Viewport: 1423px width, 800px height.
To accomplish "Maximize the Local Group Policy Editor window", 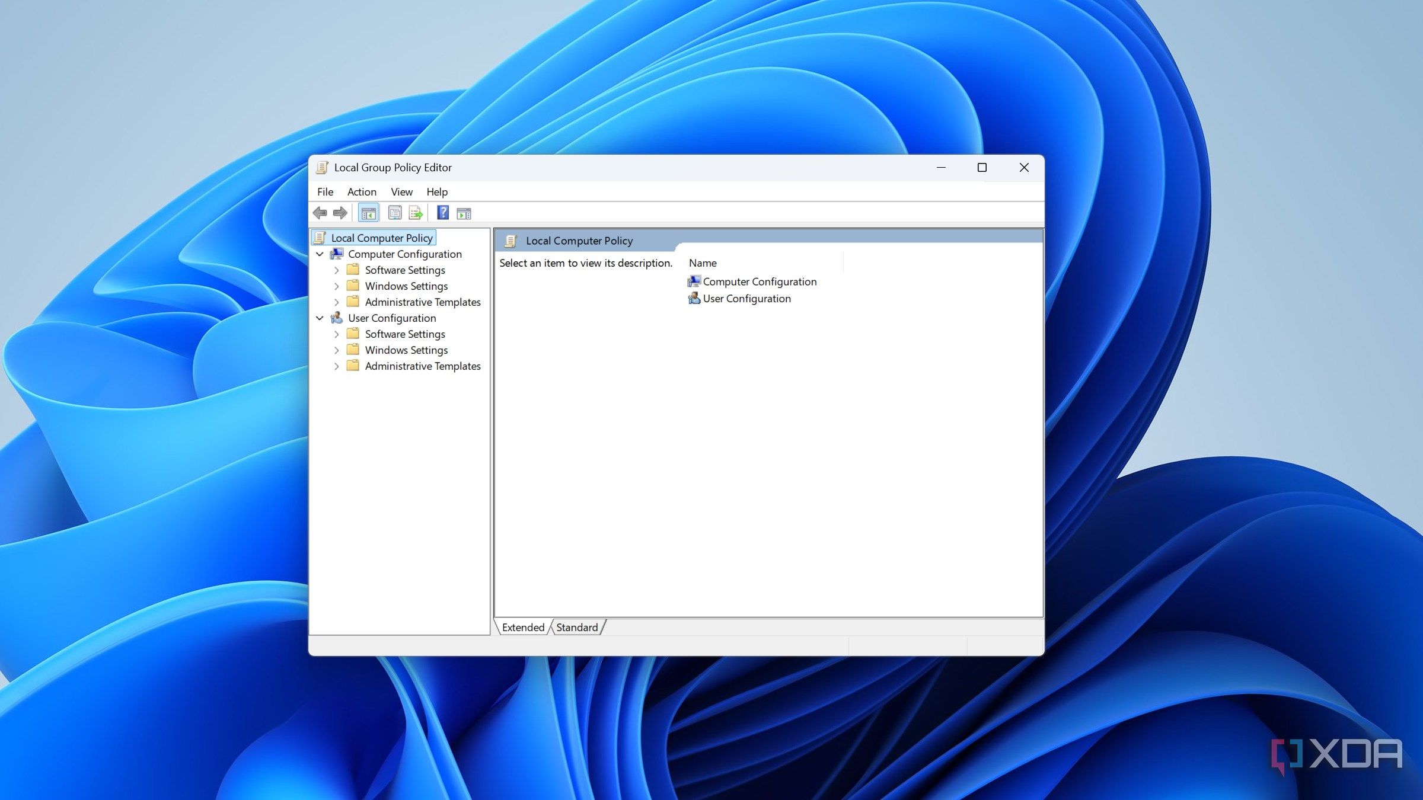I will click(x=982, y=168).
